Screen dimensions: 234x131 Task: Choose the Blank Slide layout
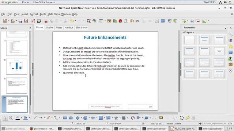(x=189, y=40)
